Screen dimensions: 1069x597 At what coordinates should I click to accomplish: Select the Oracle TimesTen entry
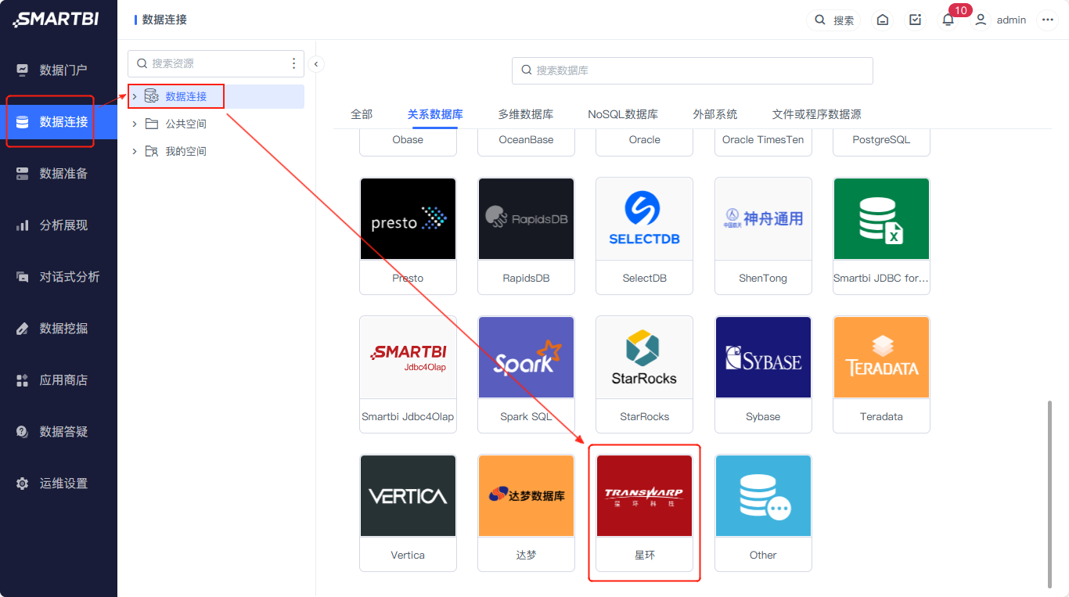click(763, 142)
